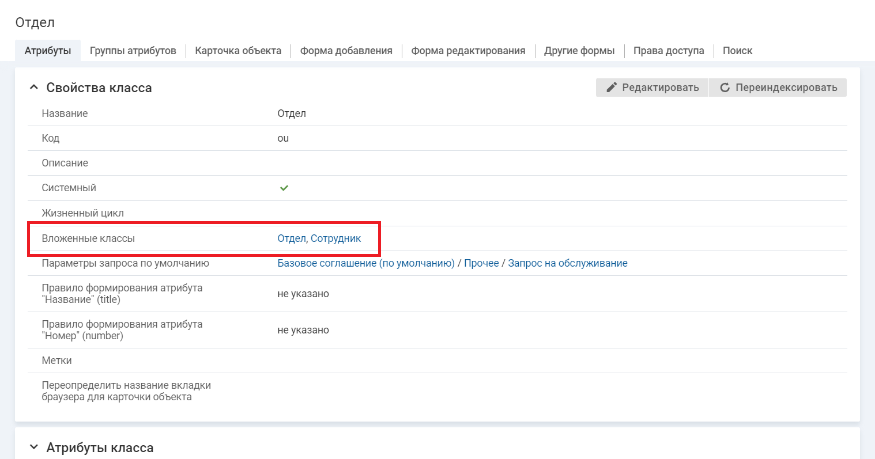Open the Сотрудник nested class link
Screen dimensions: 875x459
pyautogui.click(x=335, y=238)
